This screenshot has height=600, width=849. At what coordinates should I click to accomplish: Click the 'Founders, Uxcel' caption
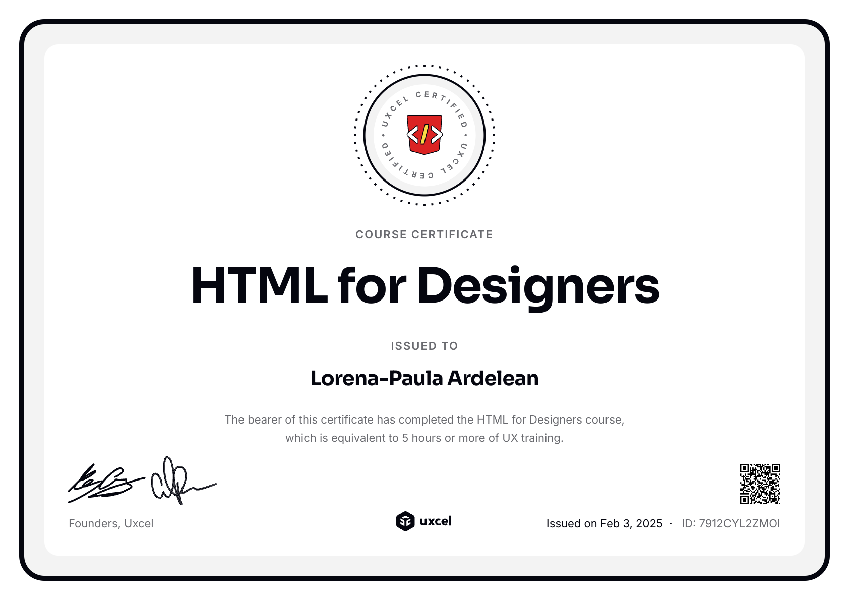111,523
